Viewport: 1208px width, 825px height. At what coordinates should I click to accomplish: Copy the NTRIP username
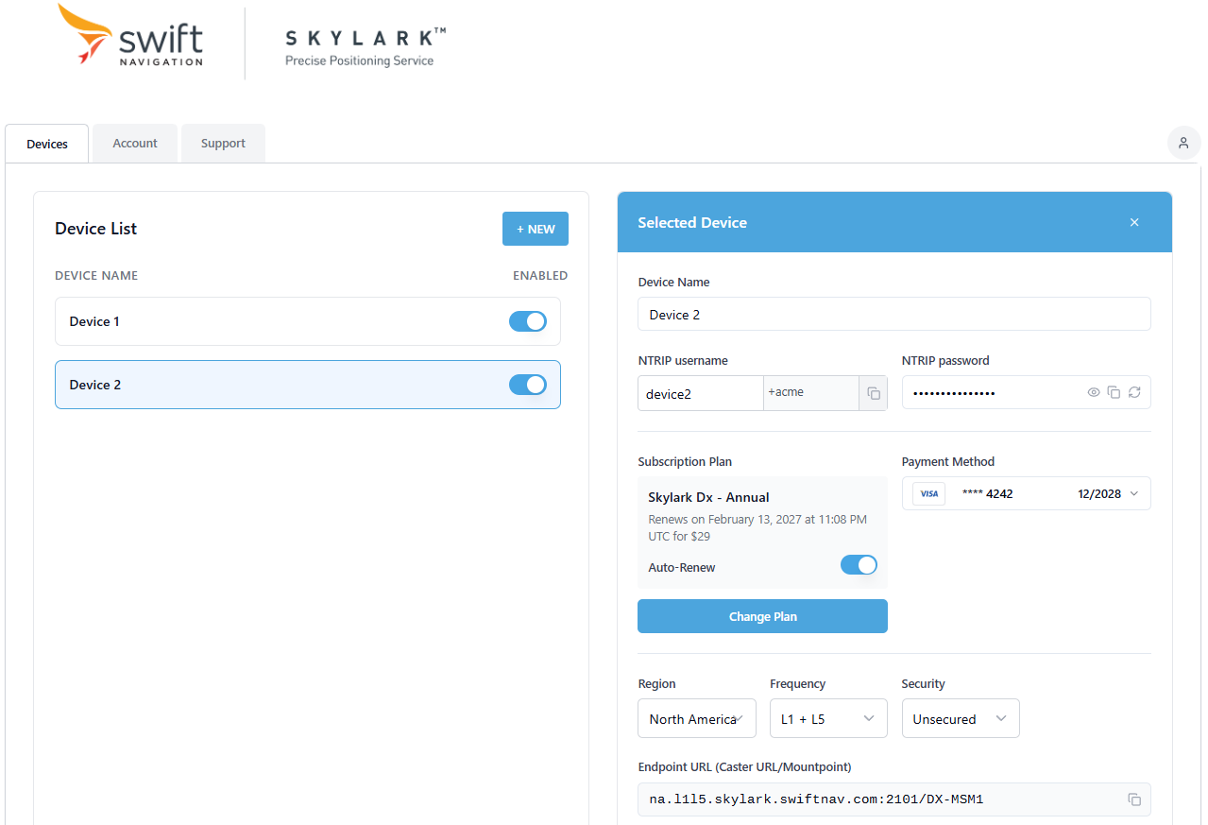pos(874,393)
